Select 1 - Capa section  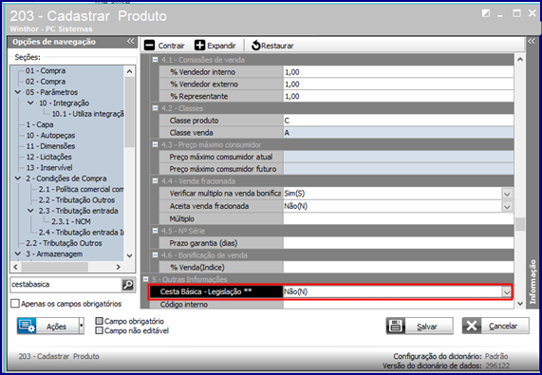point(40,124)
